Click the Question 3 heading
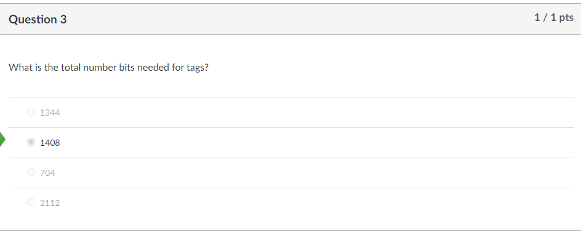Screen dimensions: 581x238 [38, 19]
